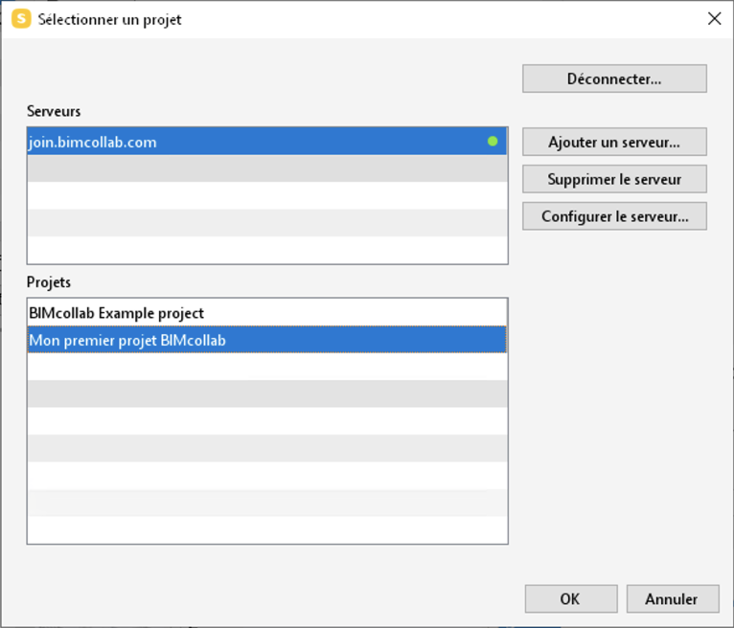Image resolution: width=734 pixels, height=628 pixels.
Task: Select BIMcollab Example project
Action: 267,312
